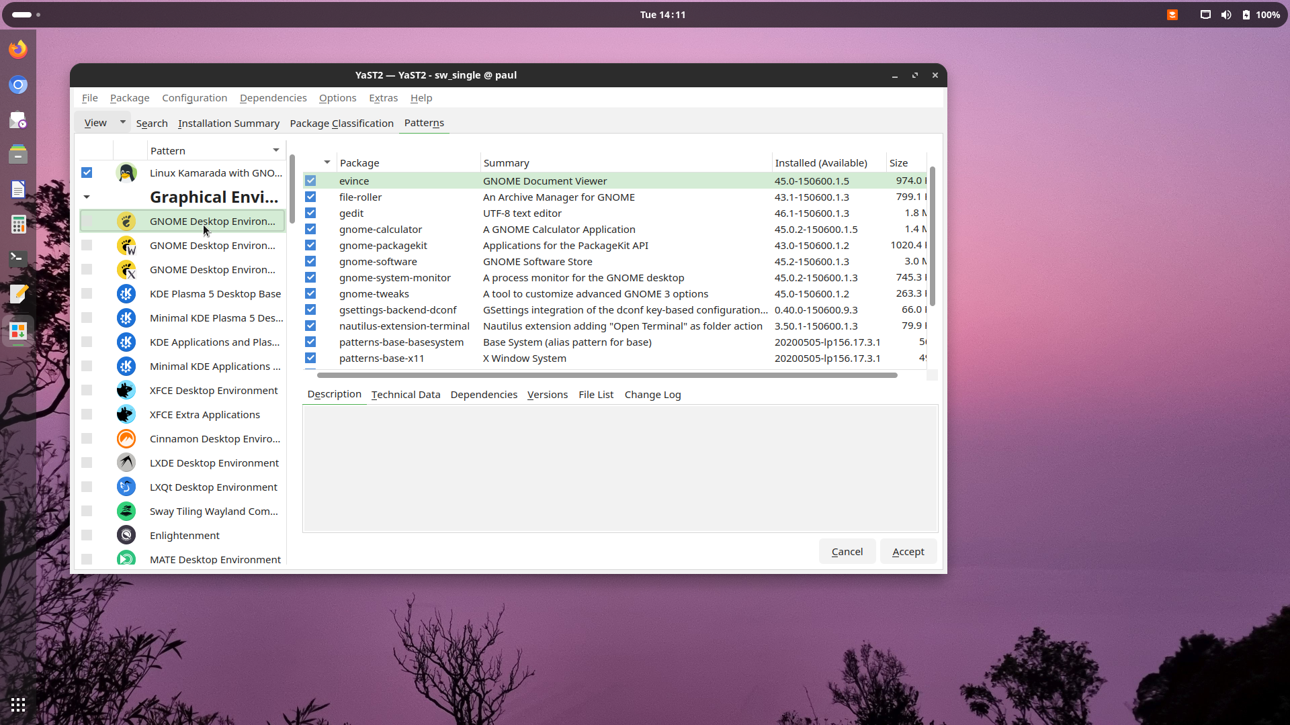Open the Configuration menu
This screenshot has width=1290, height=725.
(194, 98)
